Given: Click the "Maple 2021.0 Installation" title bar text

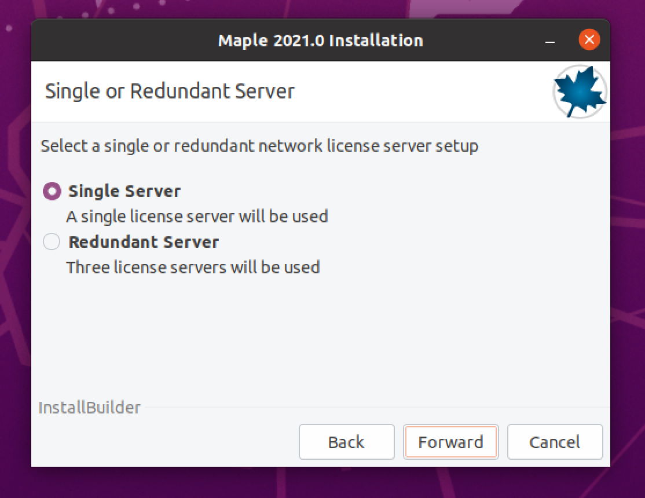Looking at the screenshot, I should [x=320, y=41].
